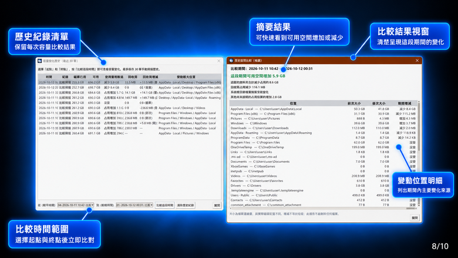Select the Downloads row in comparison list
The image size is (458, 258).
click(324, 128)
